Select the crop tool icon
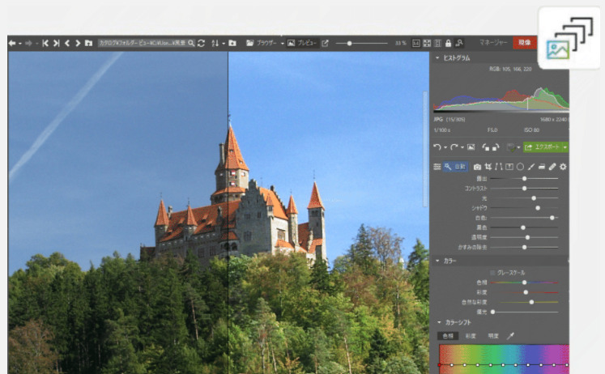Viewport: 605px width, 374px height. coord(488,167)
